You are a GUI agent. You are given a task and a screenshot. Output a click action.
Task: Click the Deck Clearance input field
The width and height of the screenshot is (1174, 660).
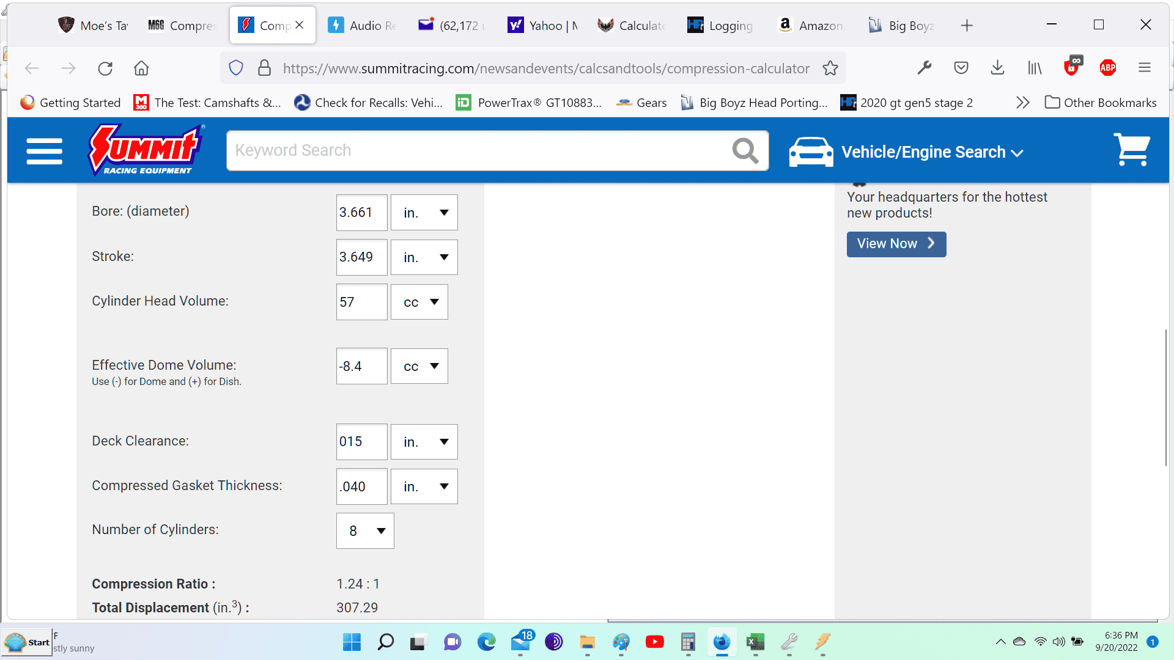click(362, 442)
